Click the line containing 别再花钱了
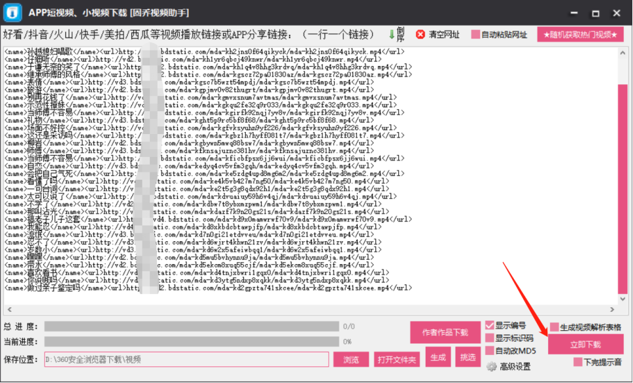The height and width of the screenshot is (383, 633). [x=201, y=97]
